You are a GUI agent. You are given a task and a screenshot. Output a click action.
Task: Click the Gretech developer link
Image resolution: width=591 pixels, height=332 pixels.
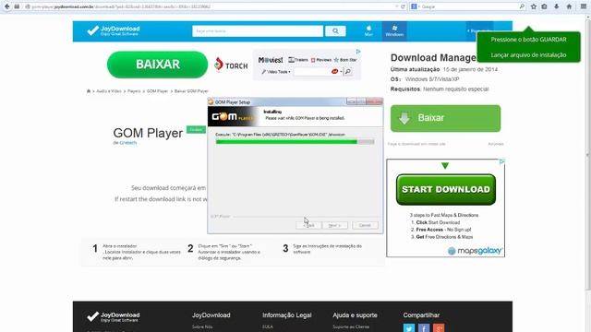coord(127,143)
